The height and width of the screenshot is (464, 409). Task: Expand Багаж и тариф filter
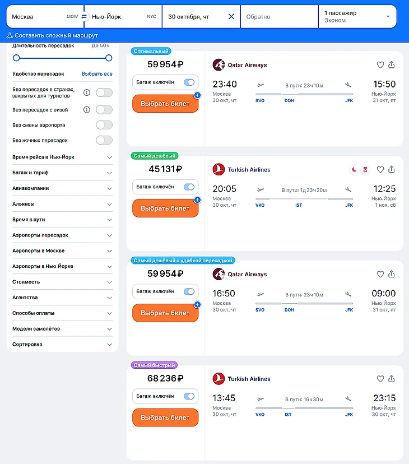[62, 173]
